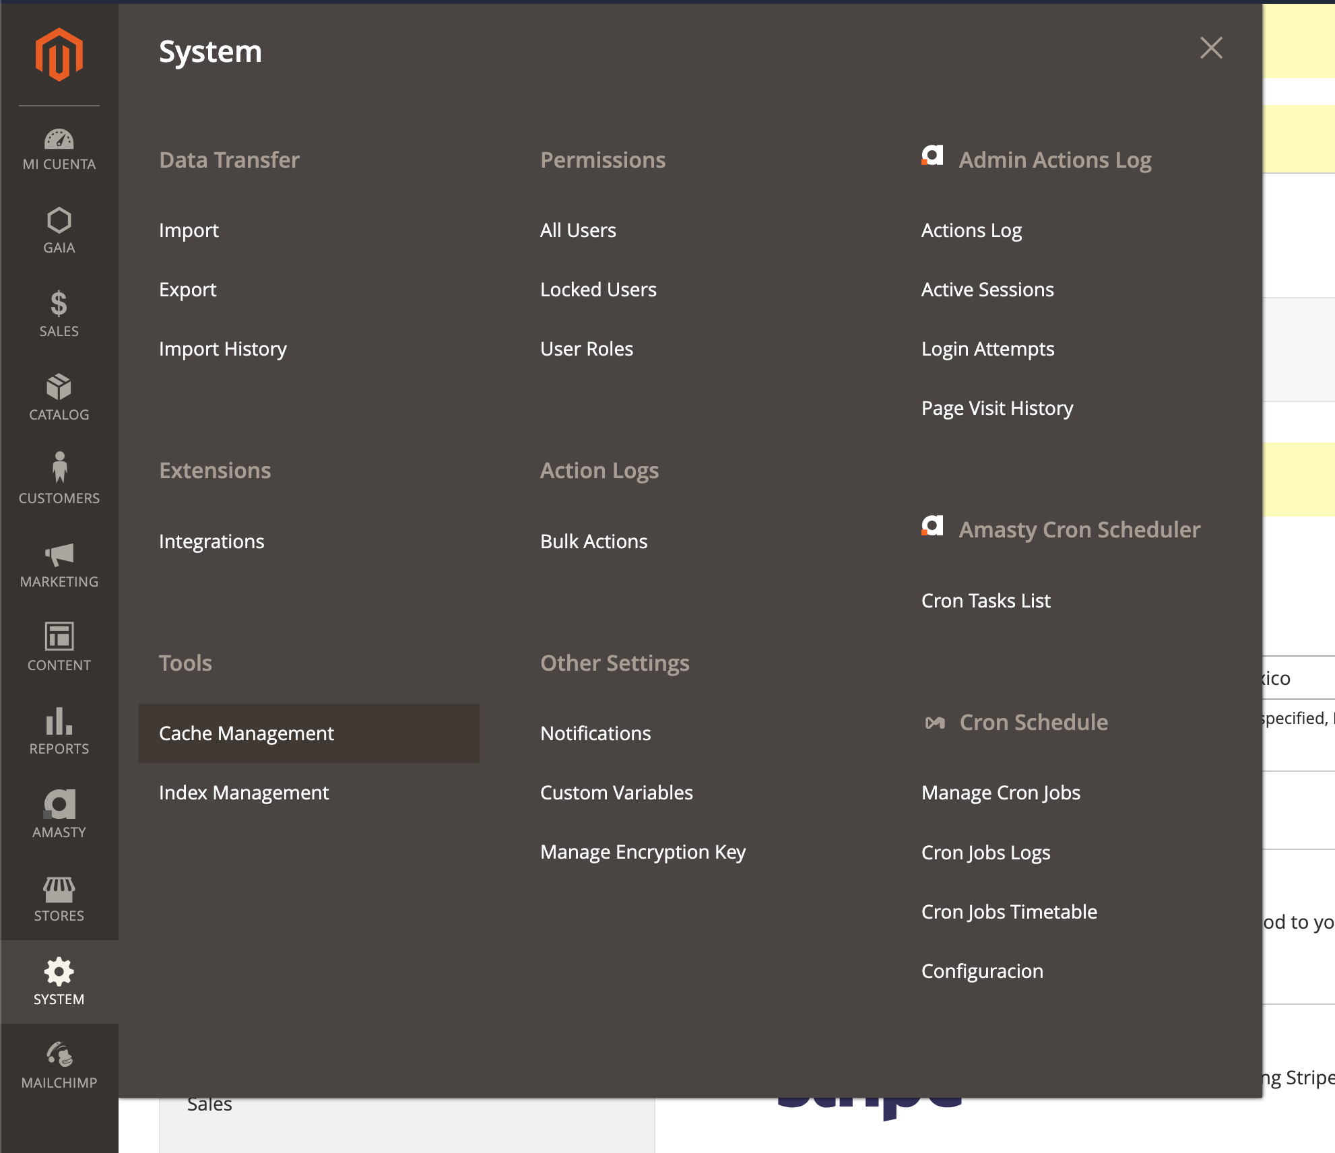Open Index Management menu item
The width and height of the screenshot is (1335, 1153).
tap(244, 793)
